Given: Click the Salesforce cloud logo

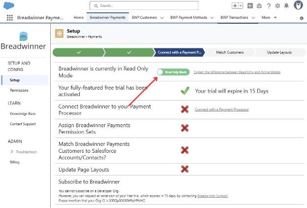Looking at the screenshot, I should pyautogui.click(x=8, y=5).
